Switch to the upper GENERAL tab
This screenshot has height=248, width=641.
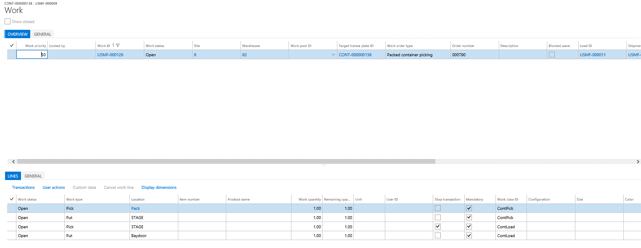(42, 34)
